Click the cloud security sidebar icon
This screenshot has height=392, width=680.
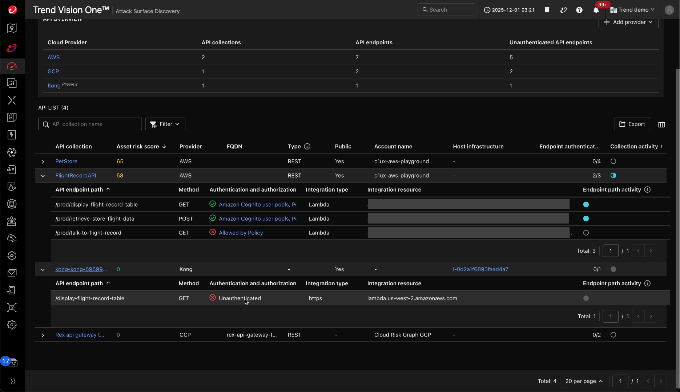pyautogui.click(x=12, y=238)
